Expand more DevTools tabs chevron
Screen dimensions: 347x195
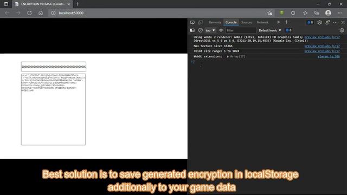[278, 22]
